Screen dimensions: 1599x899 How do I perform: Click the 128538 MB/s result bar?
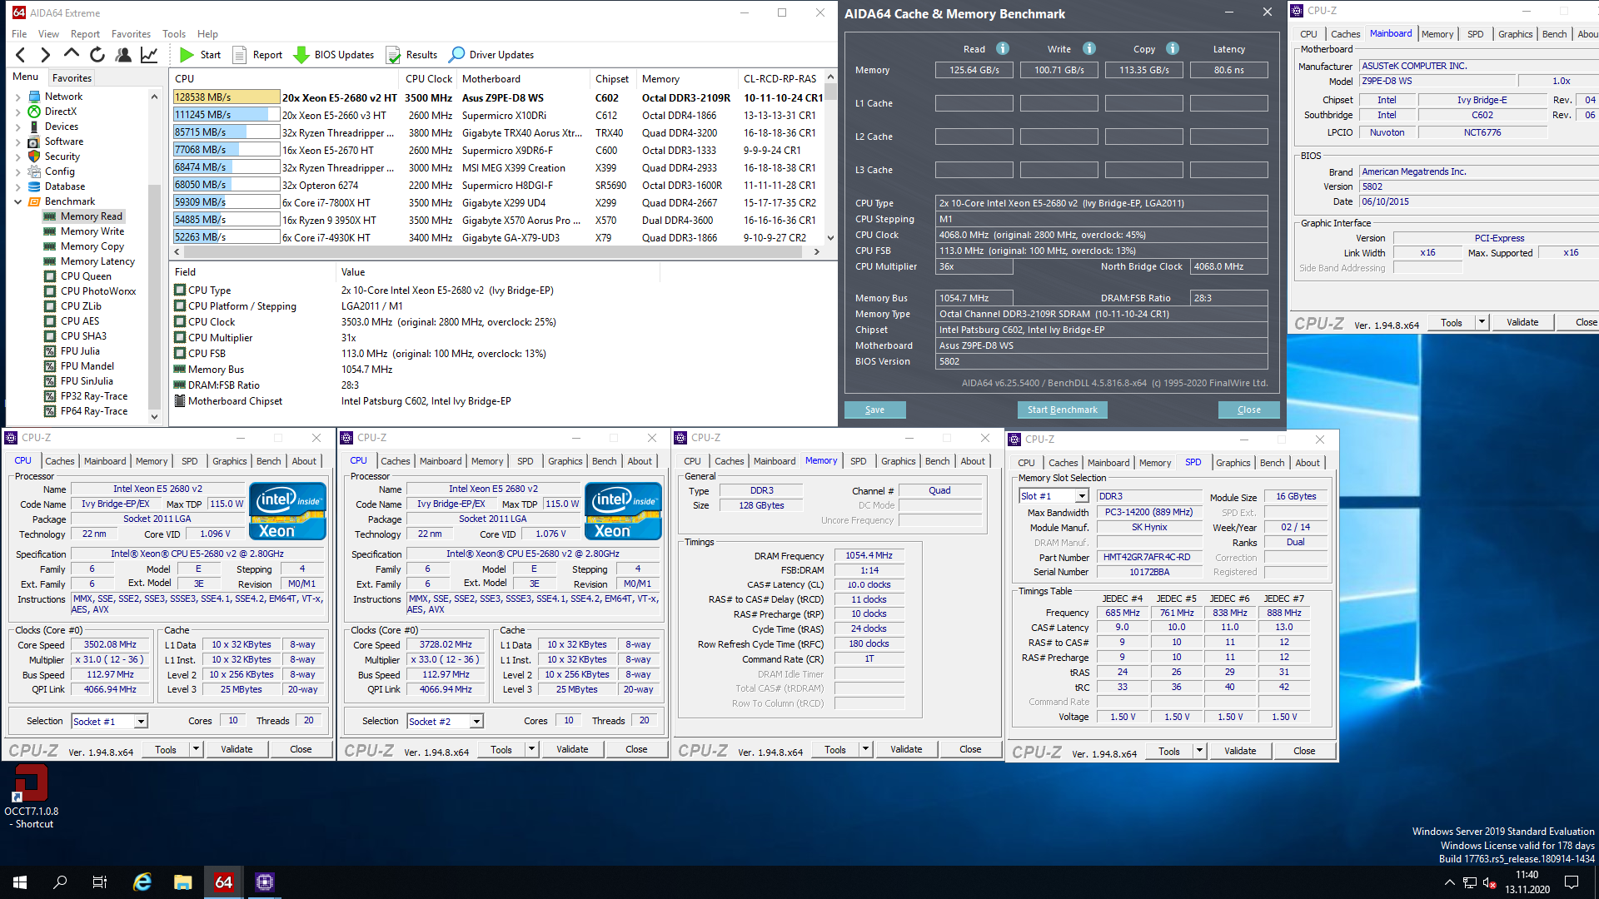(x=226, y=97)
